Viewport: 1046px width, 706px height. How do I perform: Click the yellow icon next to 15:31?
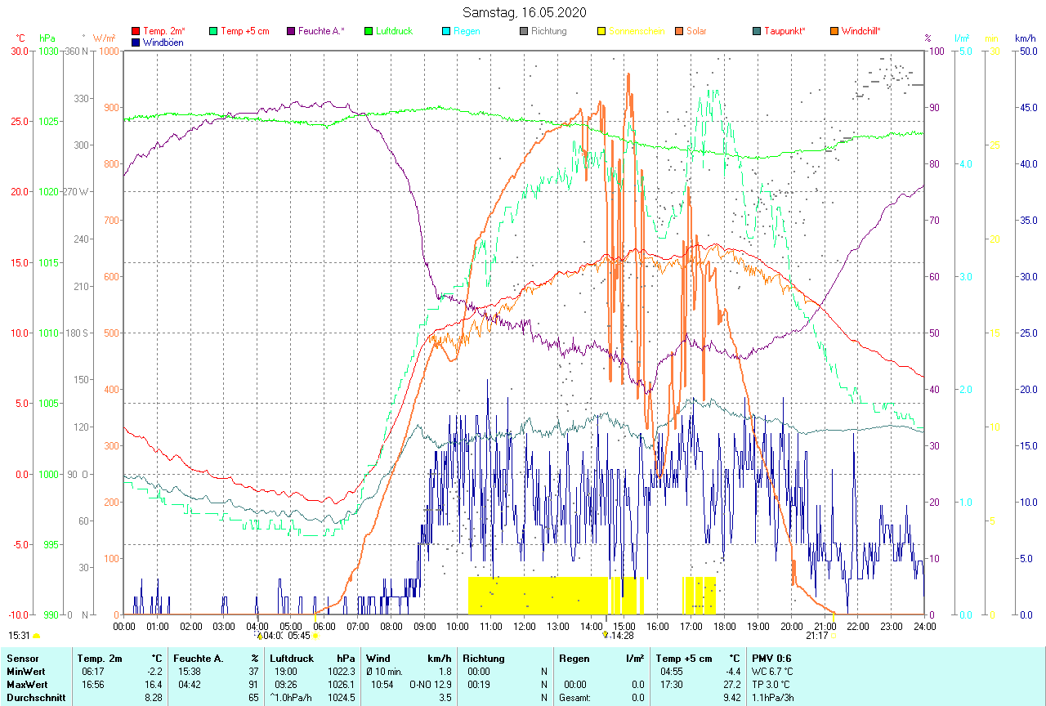(x=36, y=635)
